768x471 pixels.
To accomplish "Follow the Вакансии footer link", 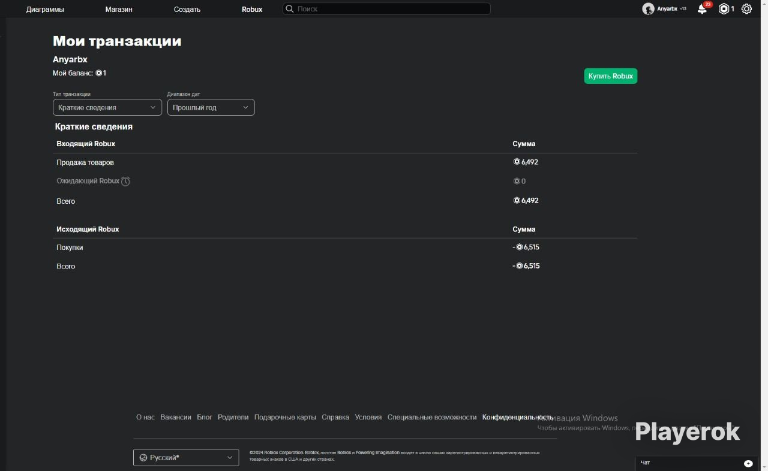I will (176, 417).
